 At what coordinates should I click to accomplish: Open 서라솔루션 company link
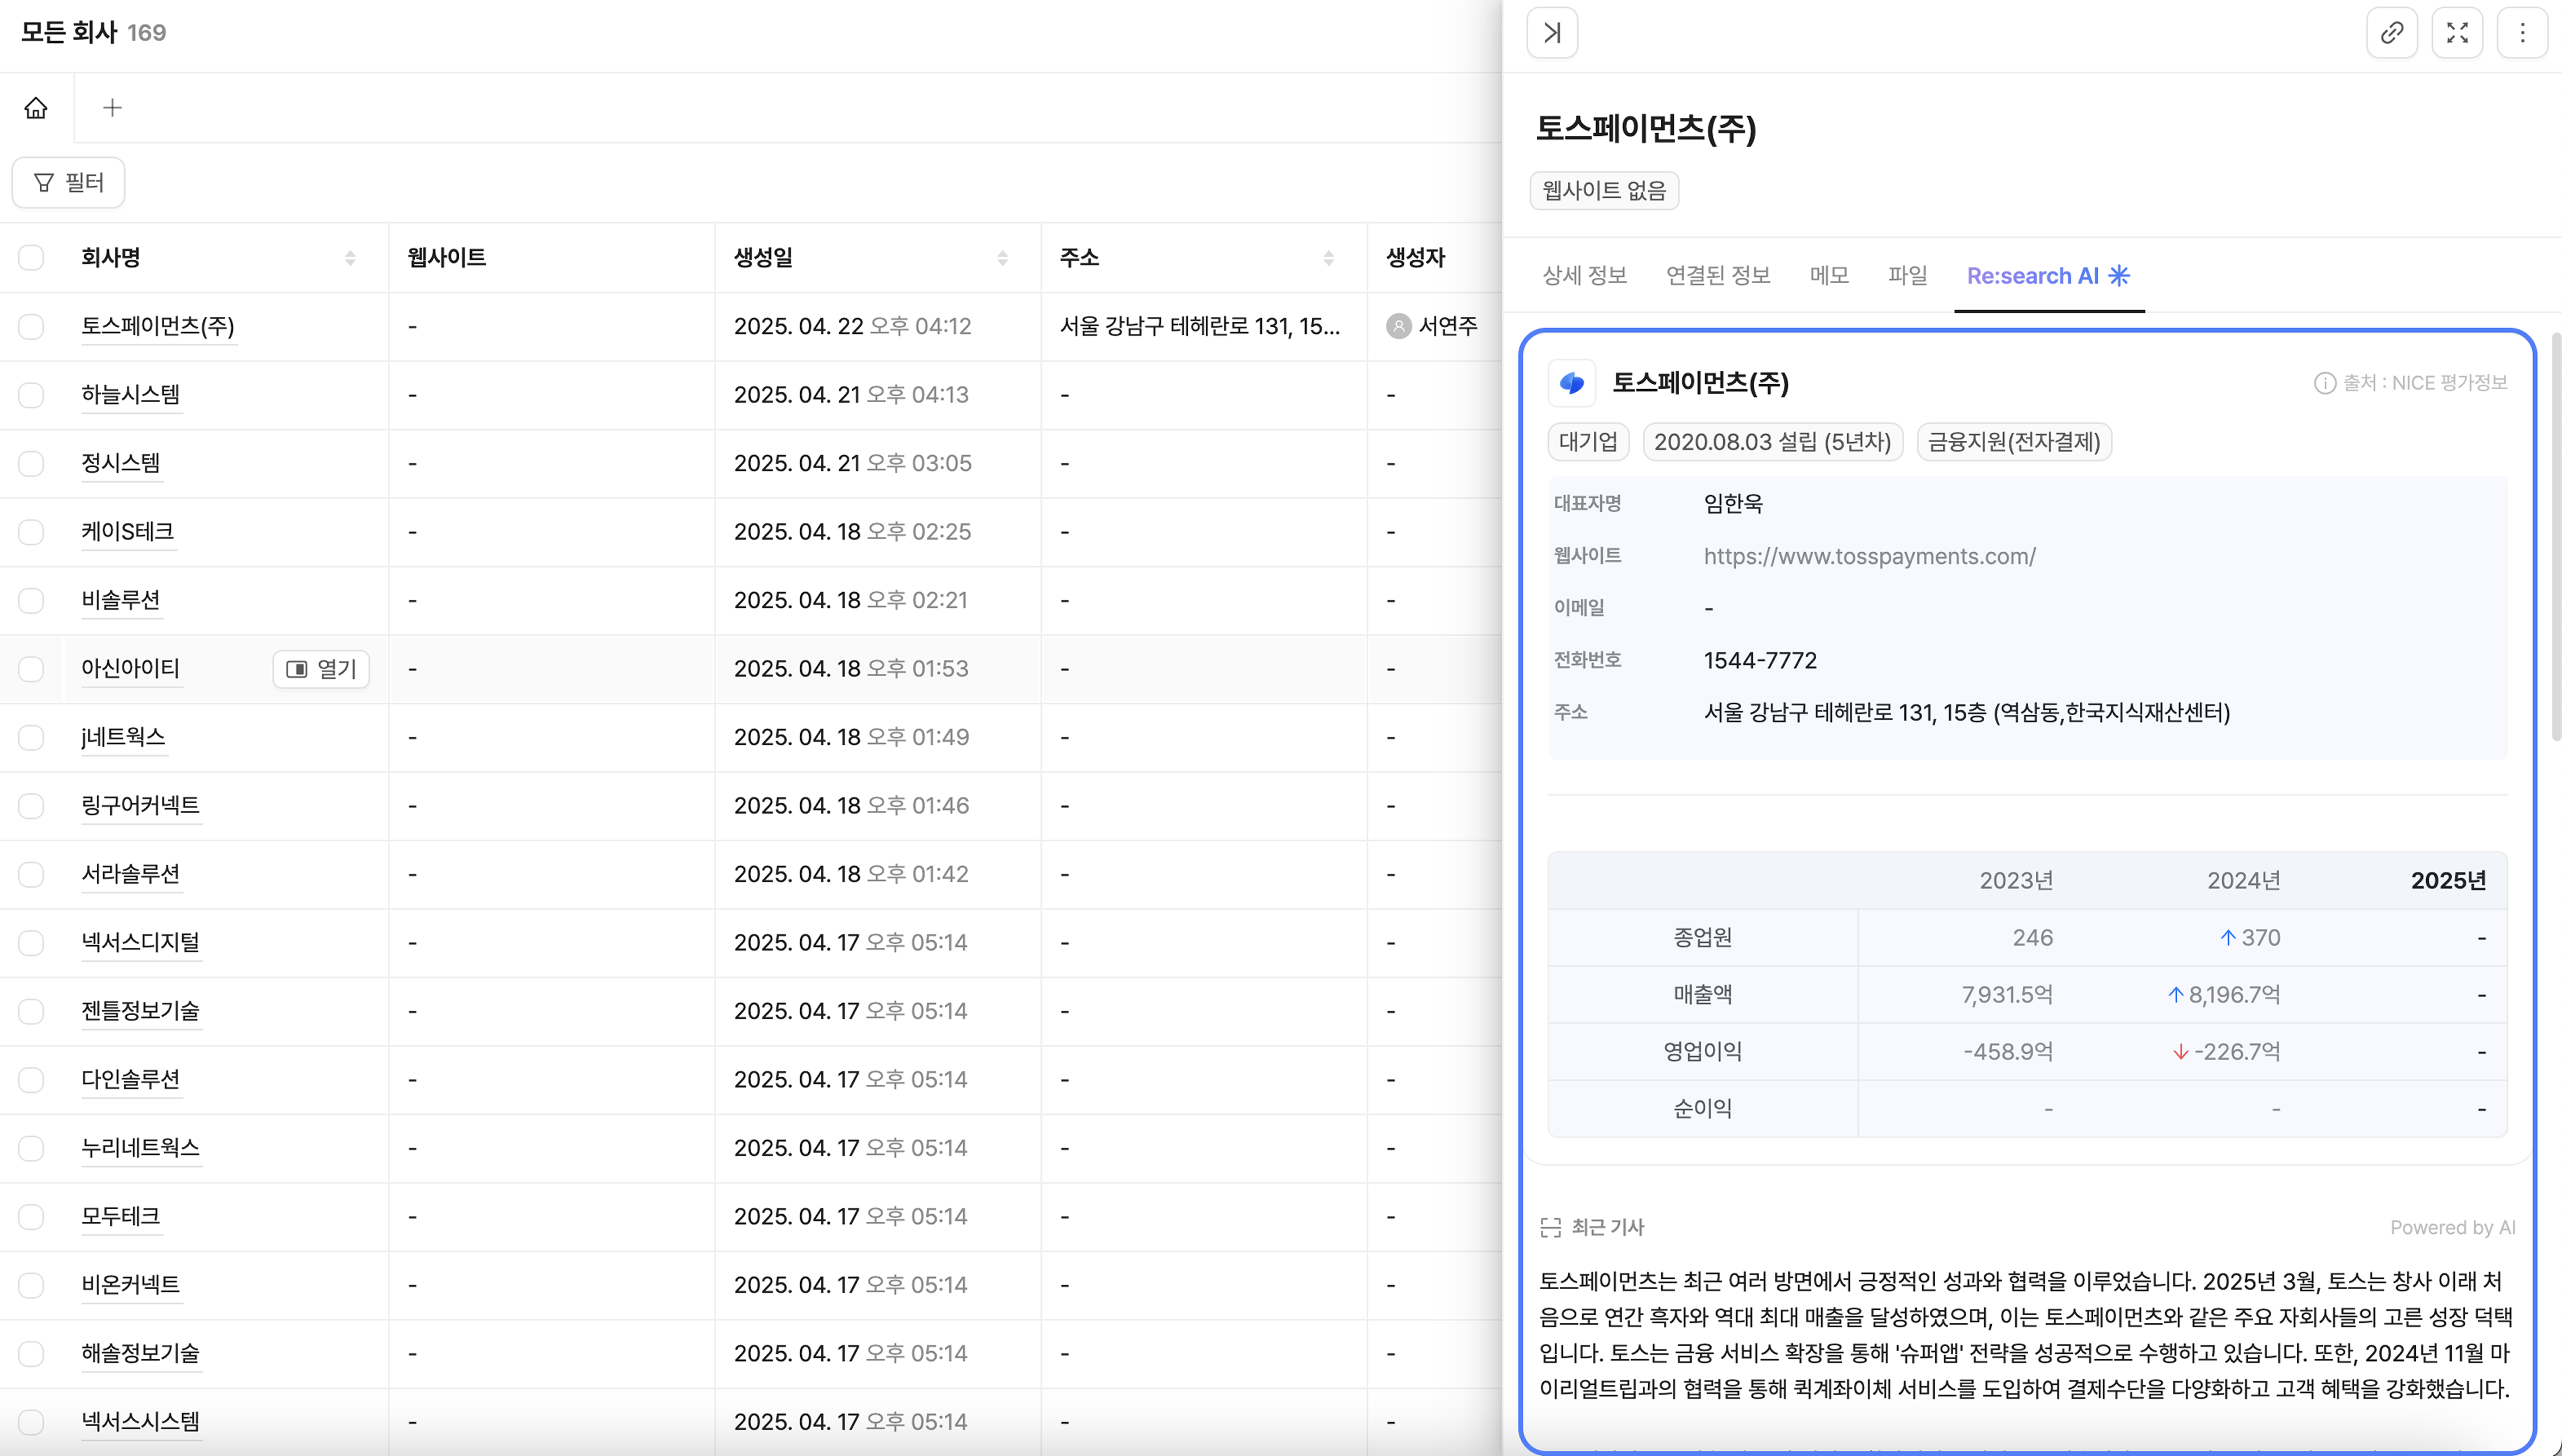pyautogui.click(x=130, y=874)
